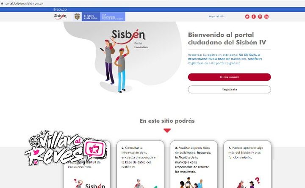Click the Colombian coat of arms emblem
This screenshot has height=188, width=305.
click(x=77, y=16)
